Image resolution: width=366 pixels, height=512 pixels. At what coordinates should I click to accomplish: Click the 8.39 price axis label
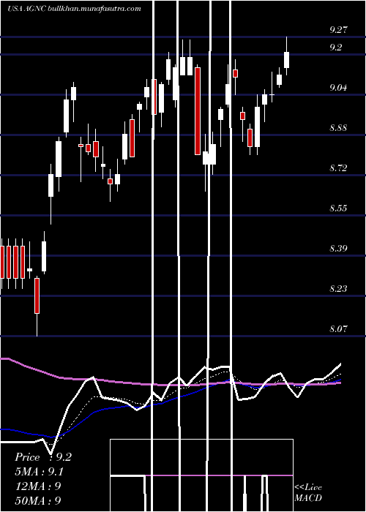[338, 249]
